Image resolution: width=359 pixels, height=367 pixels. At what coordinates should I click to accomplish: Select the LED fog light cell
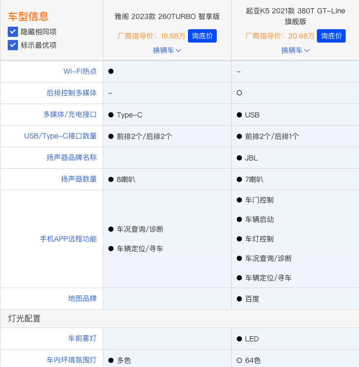(252, 339)
